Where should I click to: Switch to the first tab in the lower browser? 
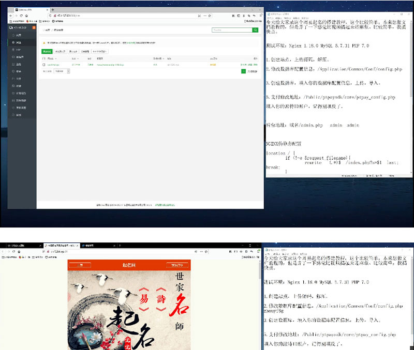point(21,245)
